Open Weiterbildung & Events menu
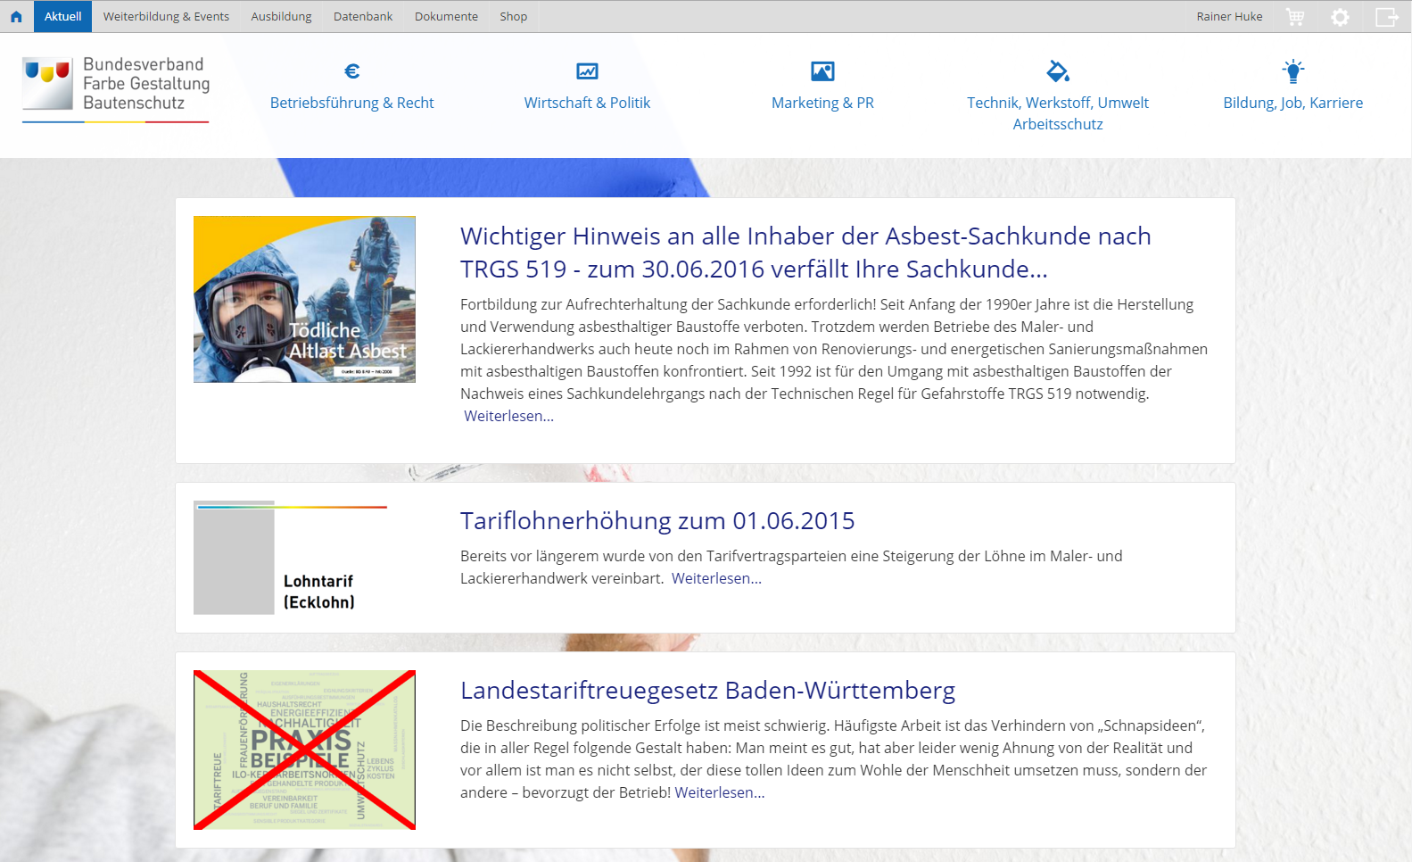This screenshot has height=862, width=1412. pyautogui.click(x=166, y=17)
